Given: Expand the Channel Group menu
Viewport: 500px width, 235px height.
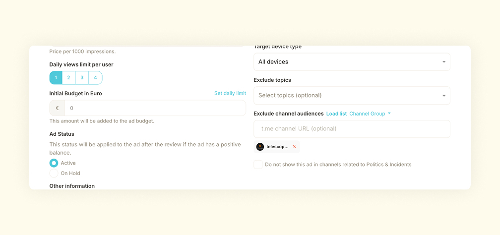Looking at the screenshot, I should [x=368, y=114].
